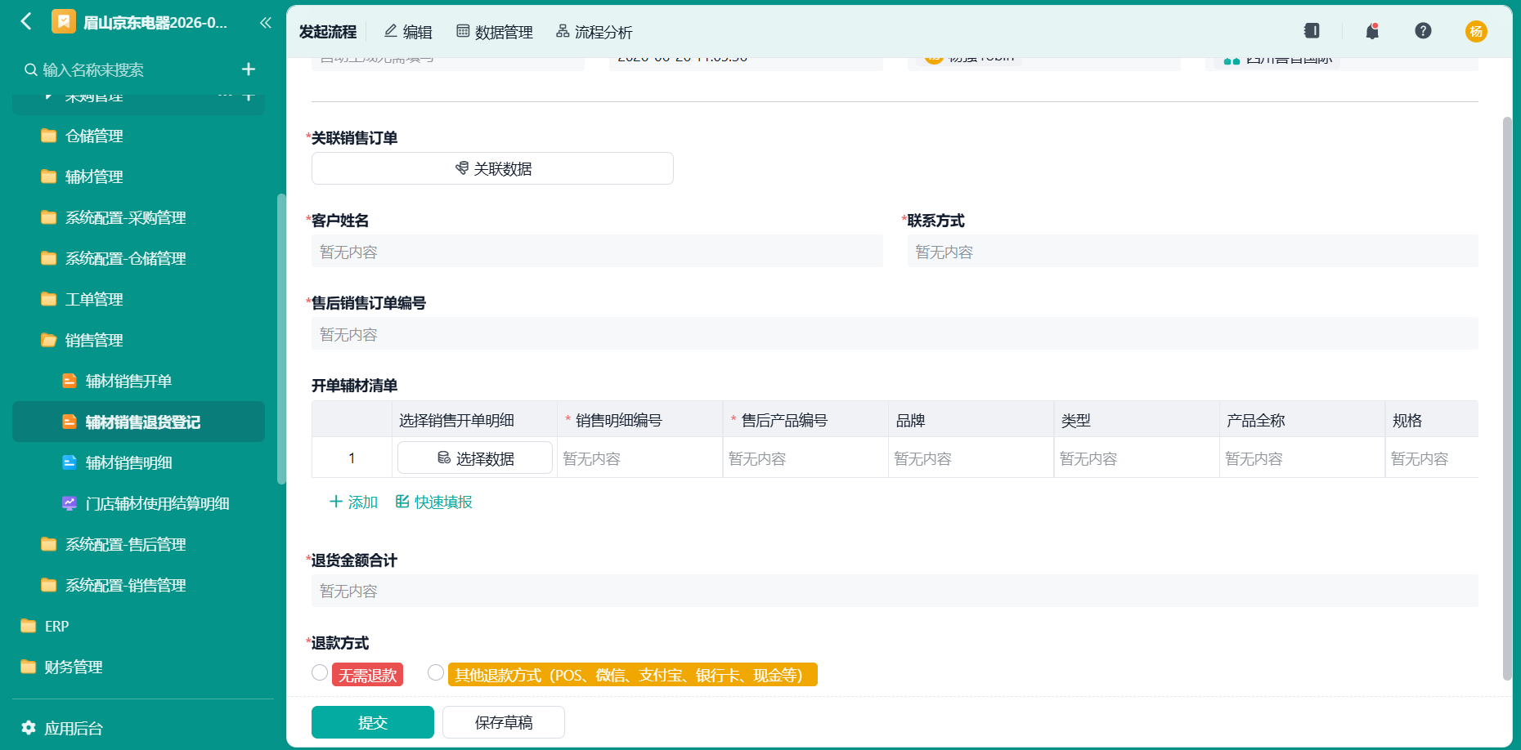Click the 门店辅材使用结算明细 chart icon
1521x750 pixels.
coord(70,503)
